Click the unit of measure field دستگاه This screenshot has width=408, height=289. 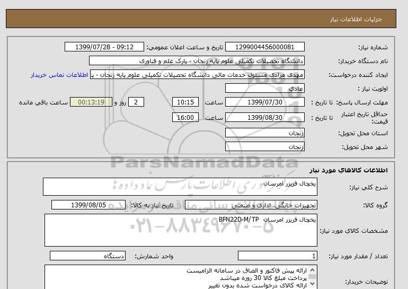87,256
